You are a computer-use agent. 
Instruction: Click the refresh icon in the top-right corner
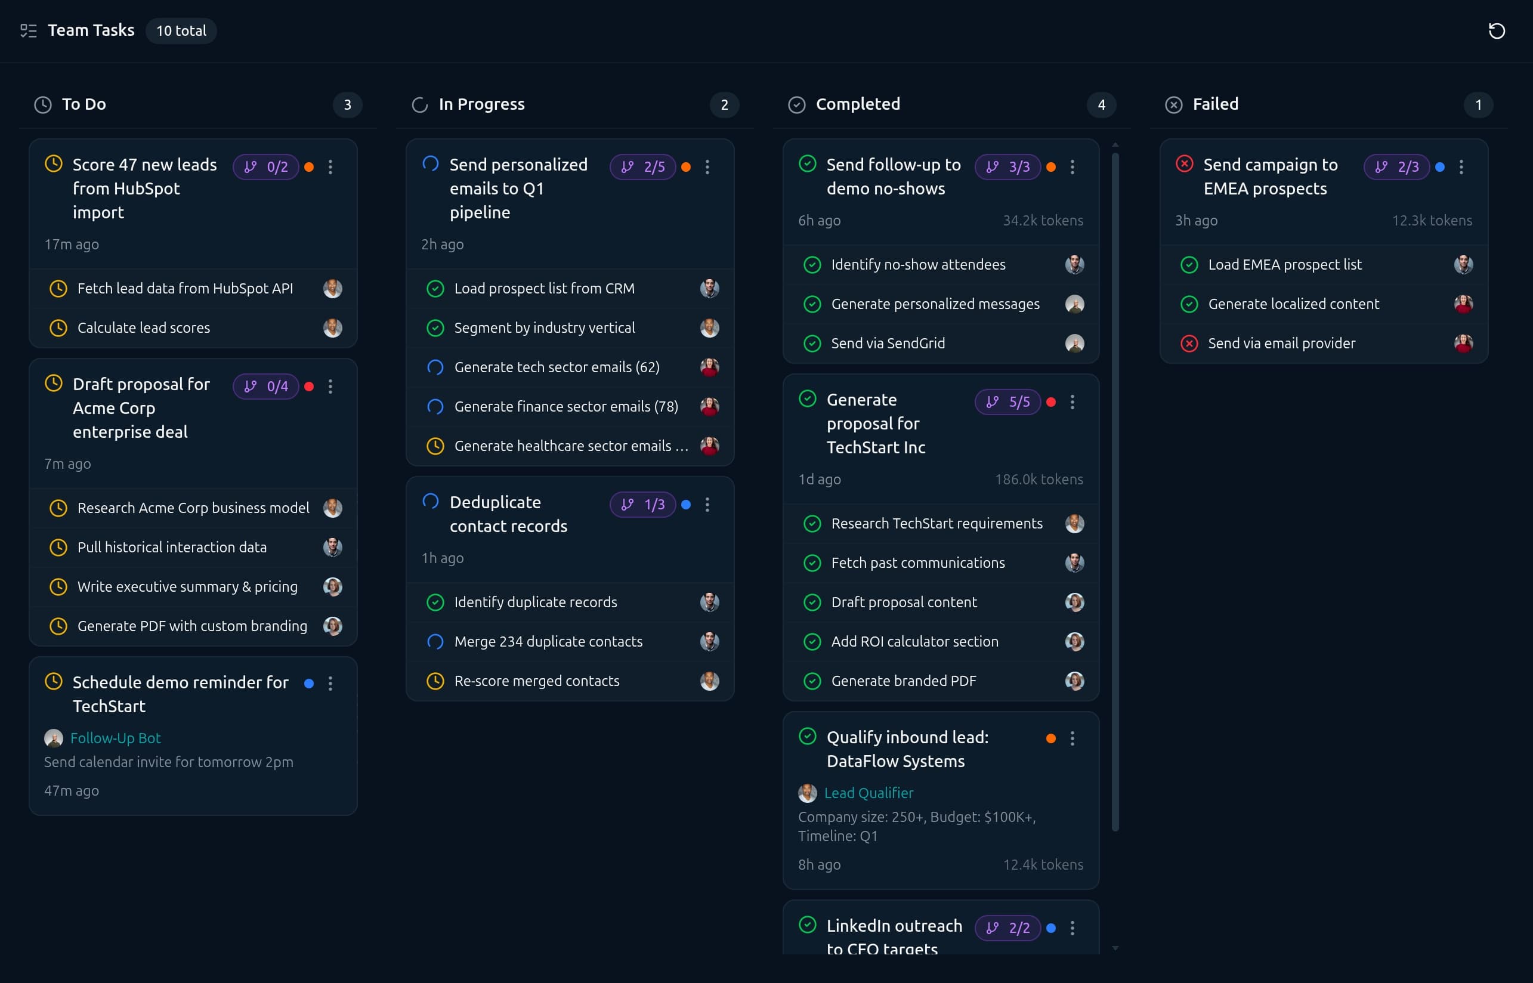(x=1497, y=30)
